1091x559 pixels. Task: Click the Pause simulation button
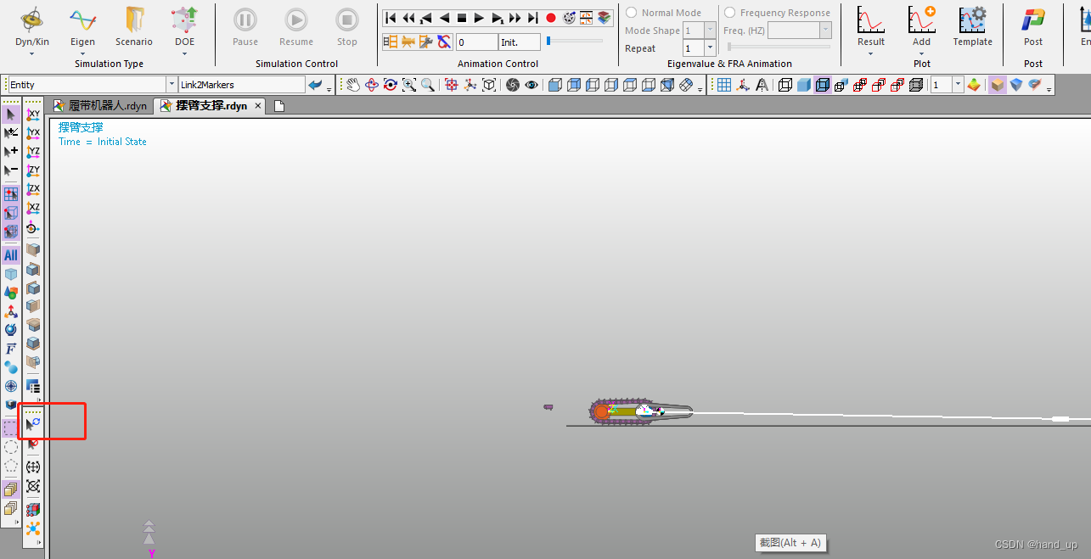245,25
